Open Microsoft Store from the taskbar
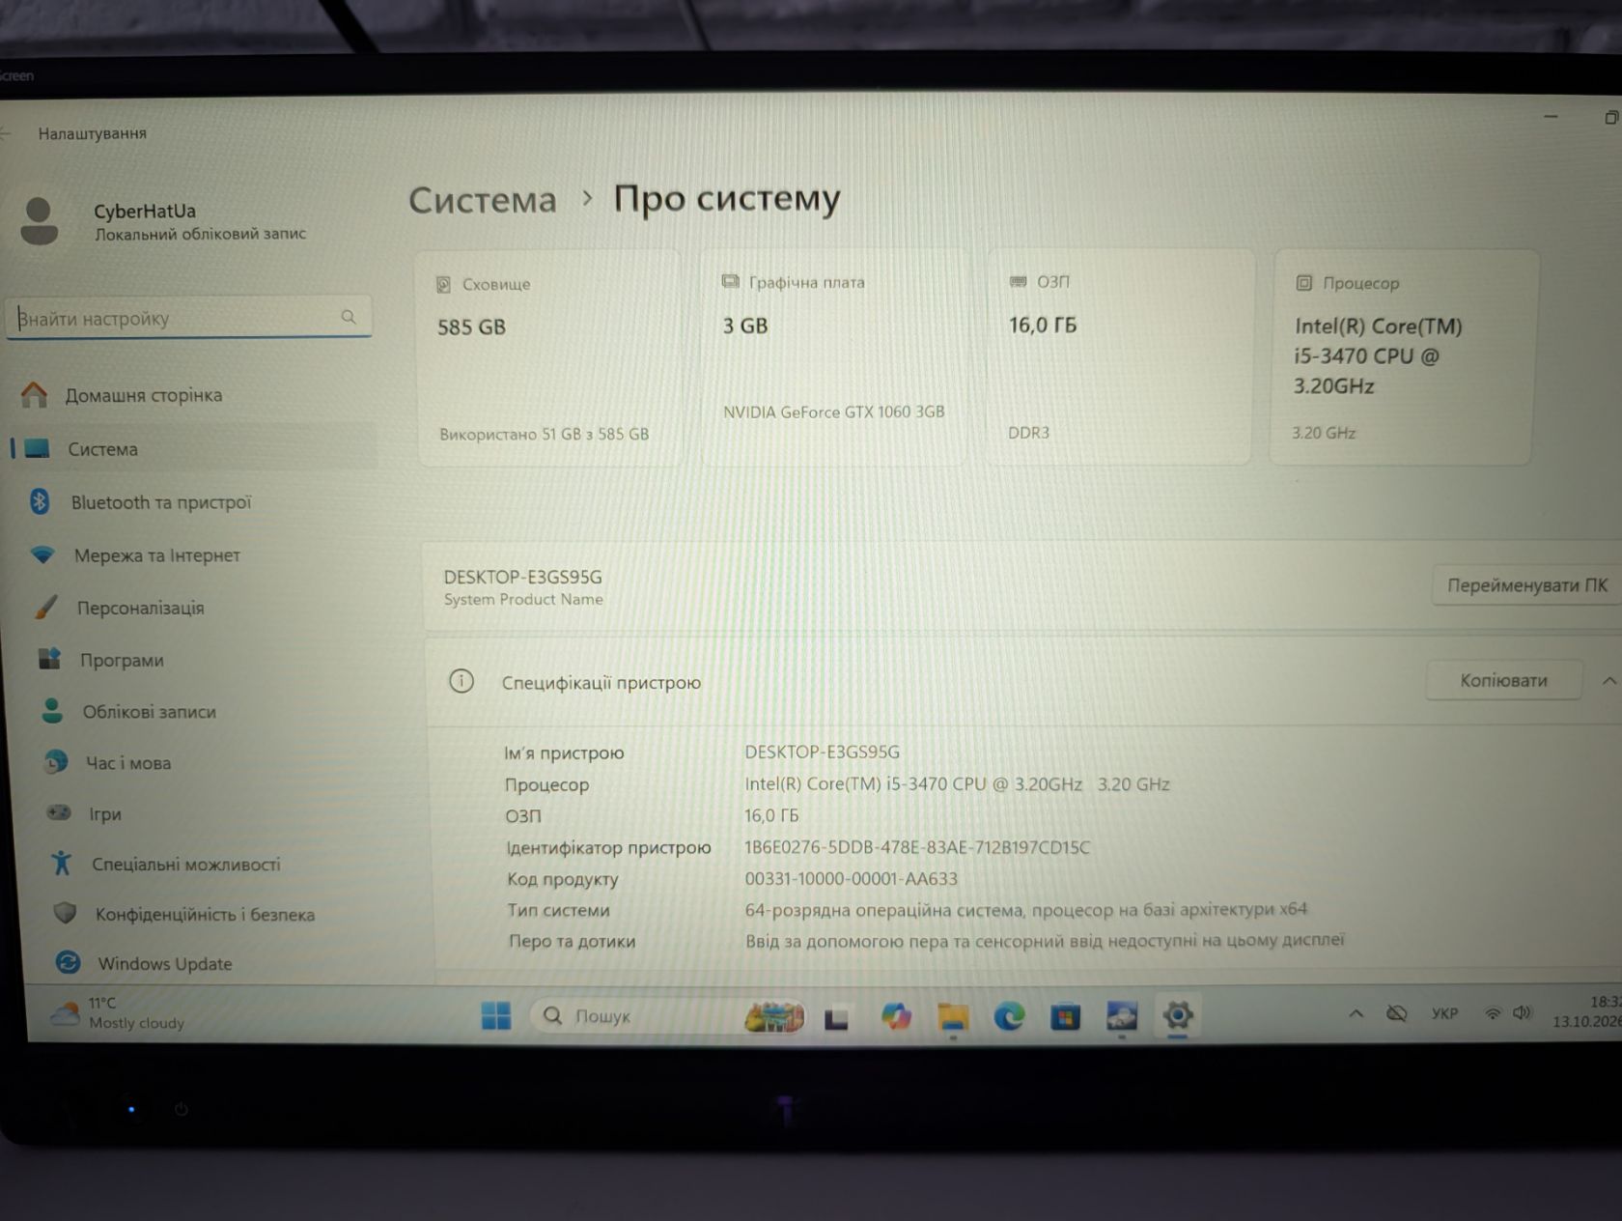1622x1221 pixels. [1065, 1016]
